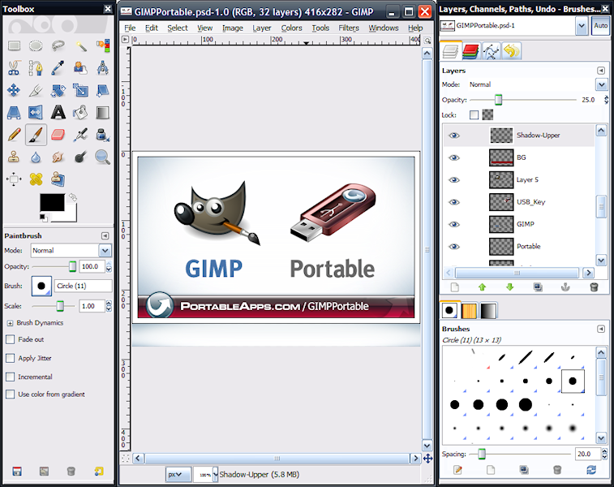Open the Paintbrush Mode dropdown
This screenshot has height=487, width=614.
coord(70,251)
